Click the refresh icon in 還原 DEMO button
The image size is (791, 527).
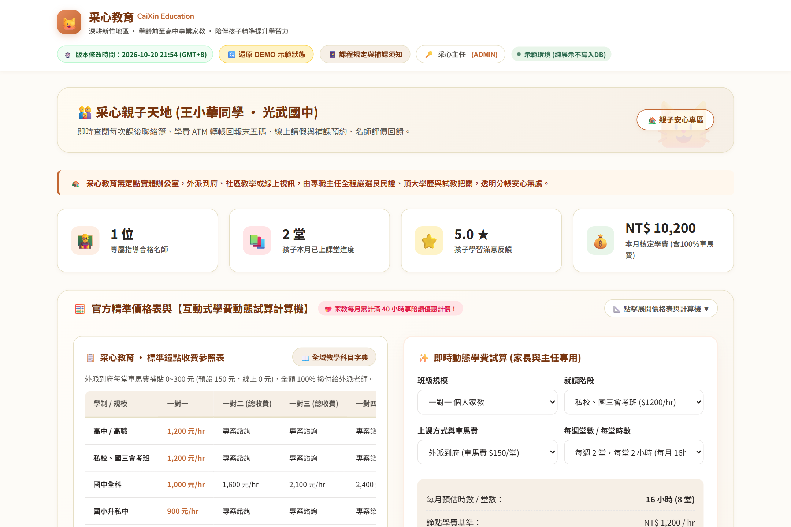pyautogui.click(x=231, y=55)
